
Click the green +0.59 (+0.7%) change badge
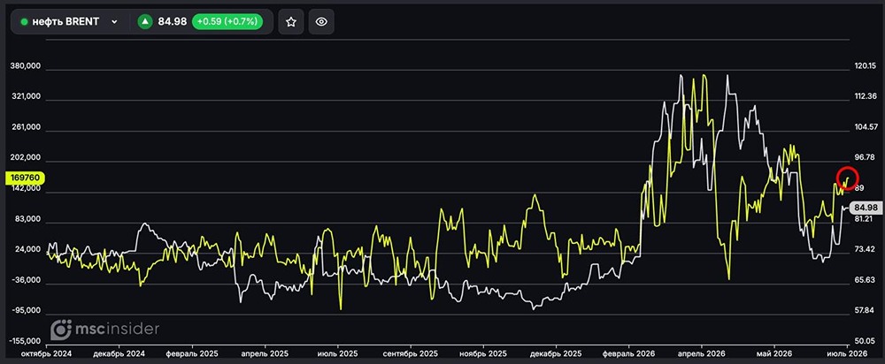coord(227,22)
